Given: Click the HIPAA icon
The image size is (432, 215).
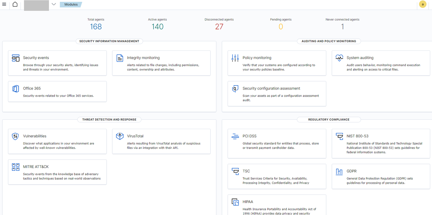Looking at the screenshot, I should tap(235, 202).
